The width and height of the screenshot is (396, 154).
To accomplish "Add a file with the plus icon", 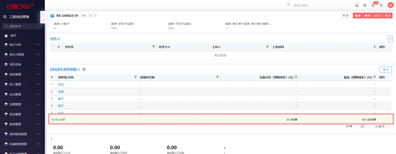I will point(390,39).
